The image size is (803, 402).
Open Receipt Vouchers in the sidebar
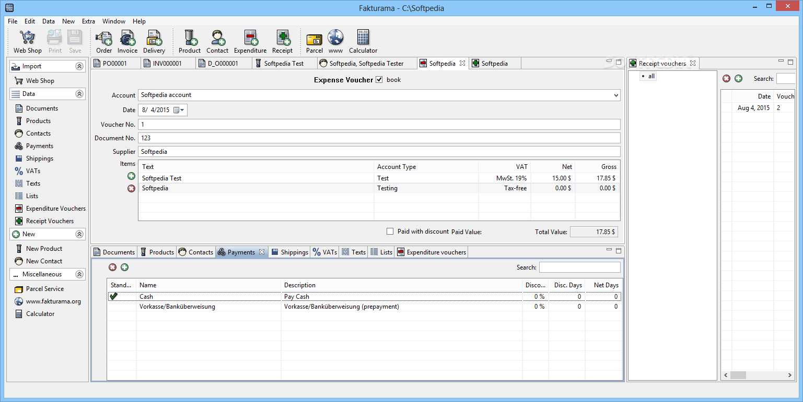pos(44,221)
